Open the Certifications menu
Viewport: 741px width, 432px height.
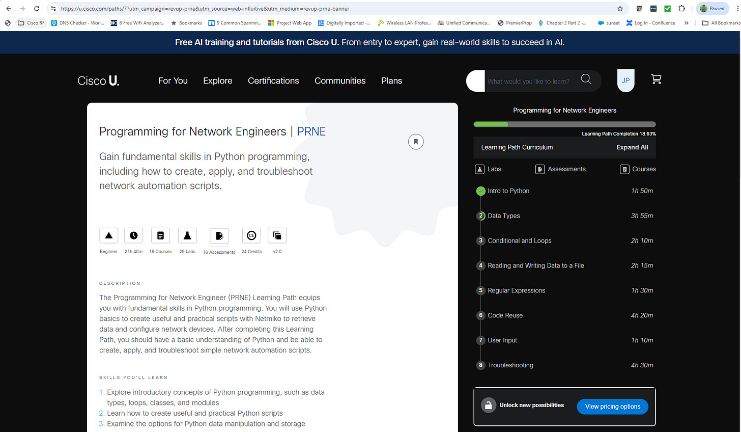point(273,80)
